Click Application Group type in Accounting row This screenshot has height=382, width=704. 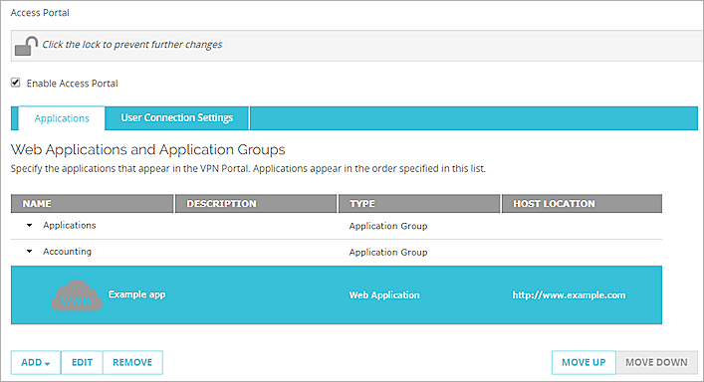click(388, 253)
